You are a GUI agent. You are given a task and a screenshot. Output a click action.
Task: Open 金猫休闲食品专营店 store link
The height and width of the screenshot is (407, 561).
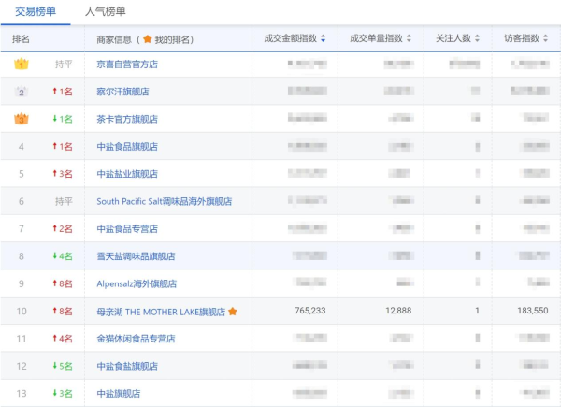[136, 339]
